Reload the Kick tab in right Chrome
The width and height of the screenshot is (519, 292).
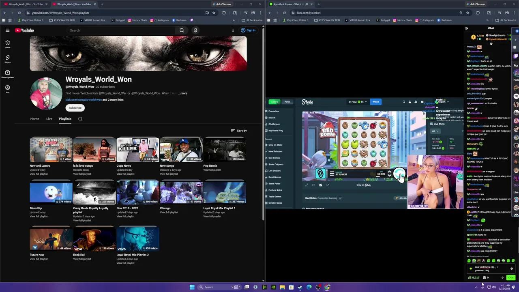[284, 13]
